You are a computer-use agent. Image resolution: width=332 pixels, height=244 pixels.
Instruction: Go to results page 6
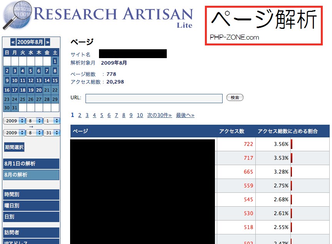tap(109, 115)
